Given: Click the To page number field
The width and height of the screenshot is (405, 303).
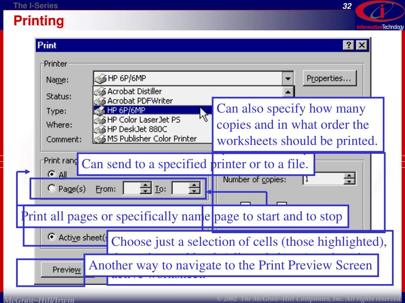Looking at the screenshot, I should [180, 188].
